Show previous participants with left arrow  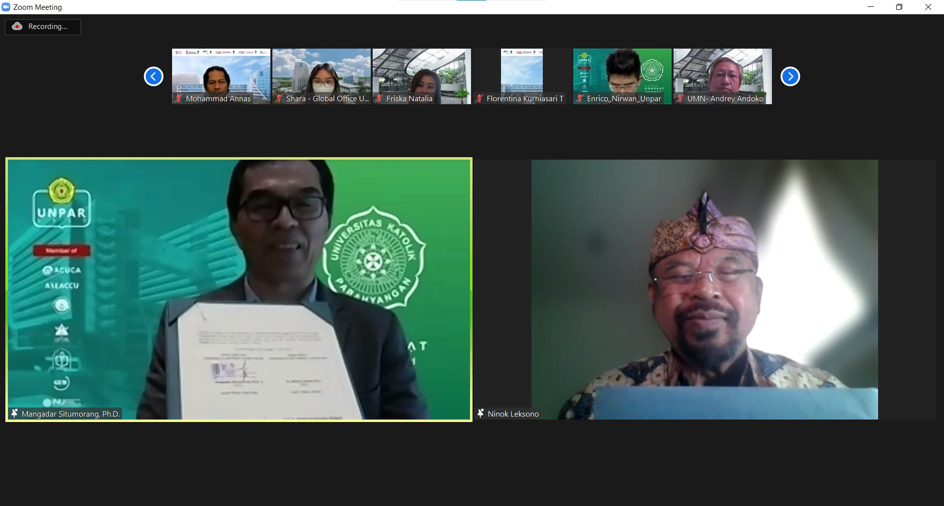pyautogui.click(x=153, y=76)
